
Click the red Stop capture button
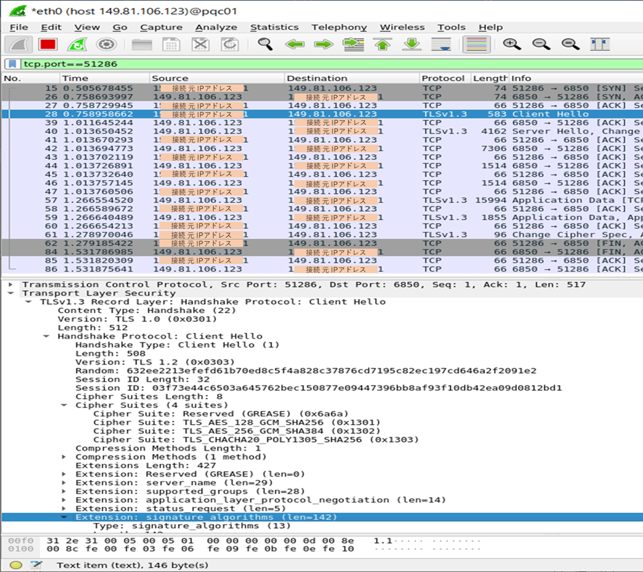pyautogui.click(x=48, y=45)
